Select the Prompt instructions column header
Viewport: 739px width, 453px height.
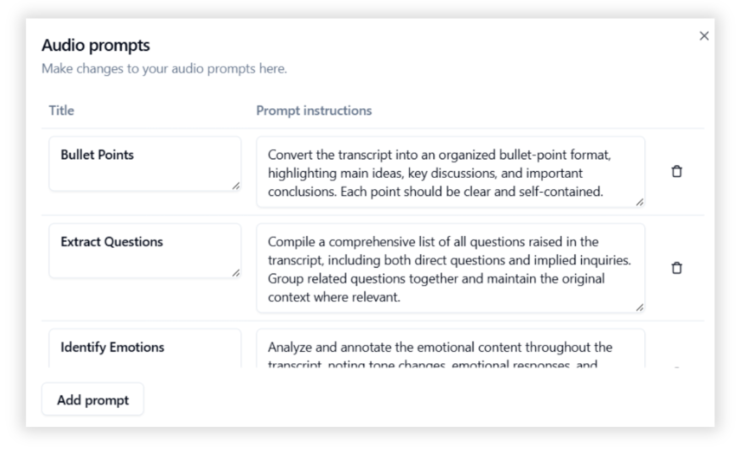(x=314, y=111)
